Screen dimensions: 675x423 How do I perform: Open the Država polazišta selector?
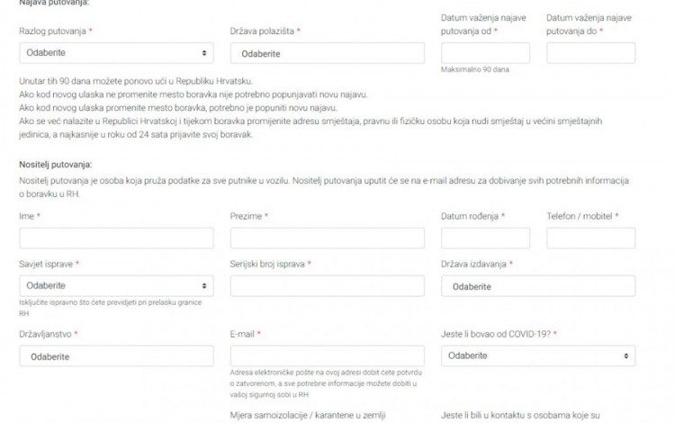pyautogui.click(x=327, y=53)
